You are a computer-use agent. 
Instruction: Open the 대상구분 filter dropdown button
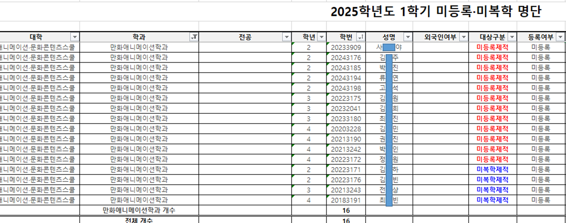point(512,37)
